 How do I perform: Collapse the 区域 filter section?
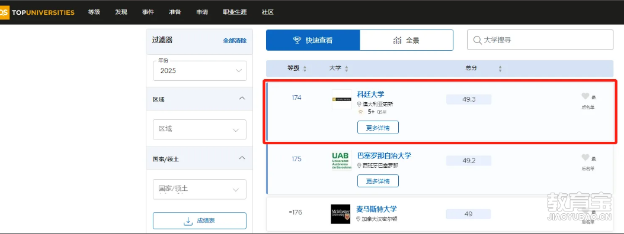click(242, 98)
